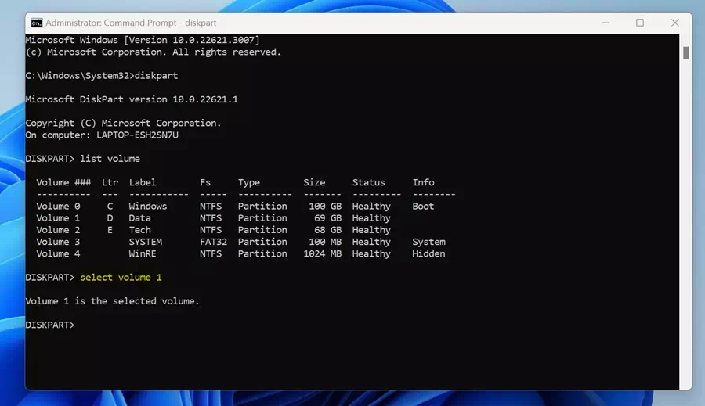Click the vertical scrollbar thumb

pyautogui.click(x=685, y=53)
